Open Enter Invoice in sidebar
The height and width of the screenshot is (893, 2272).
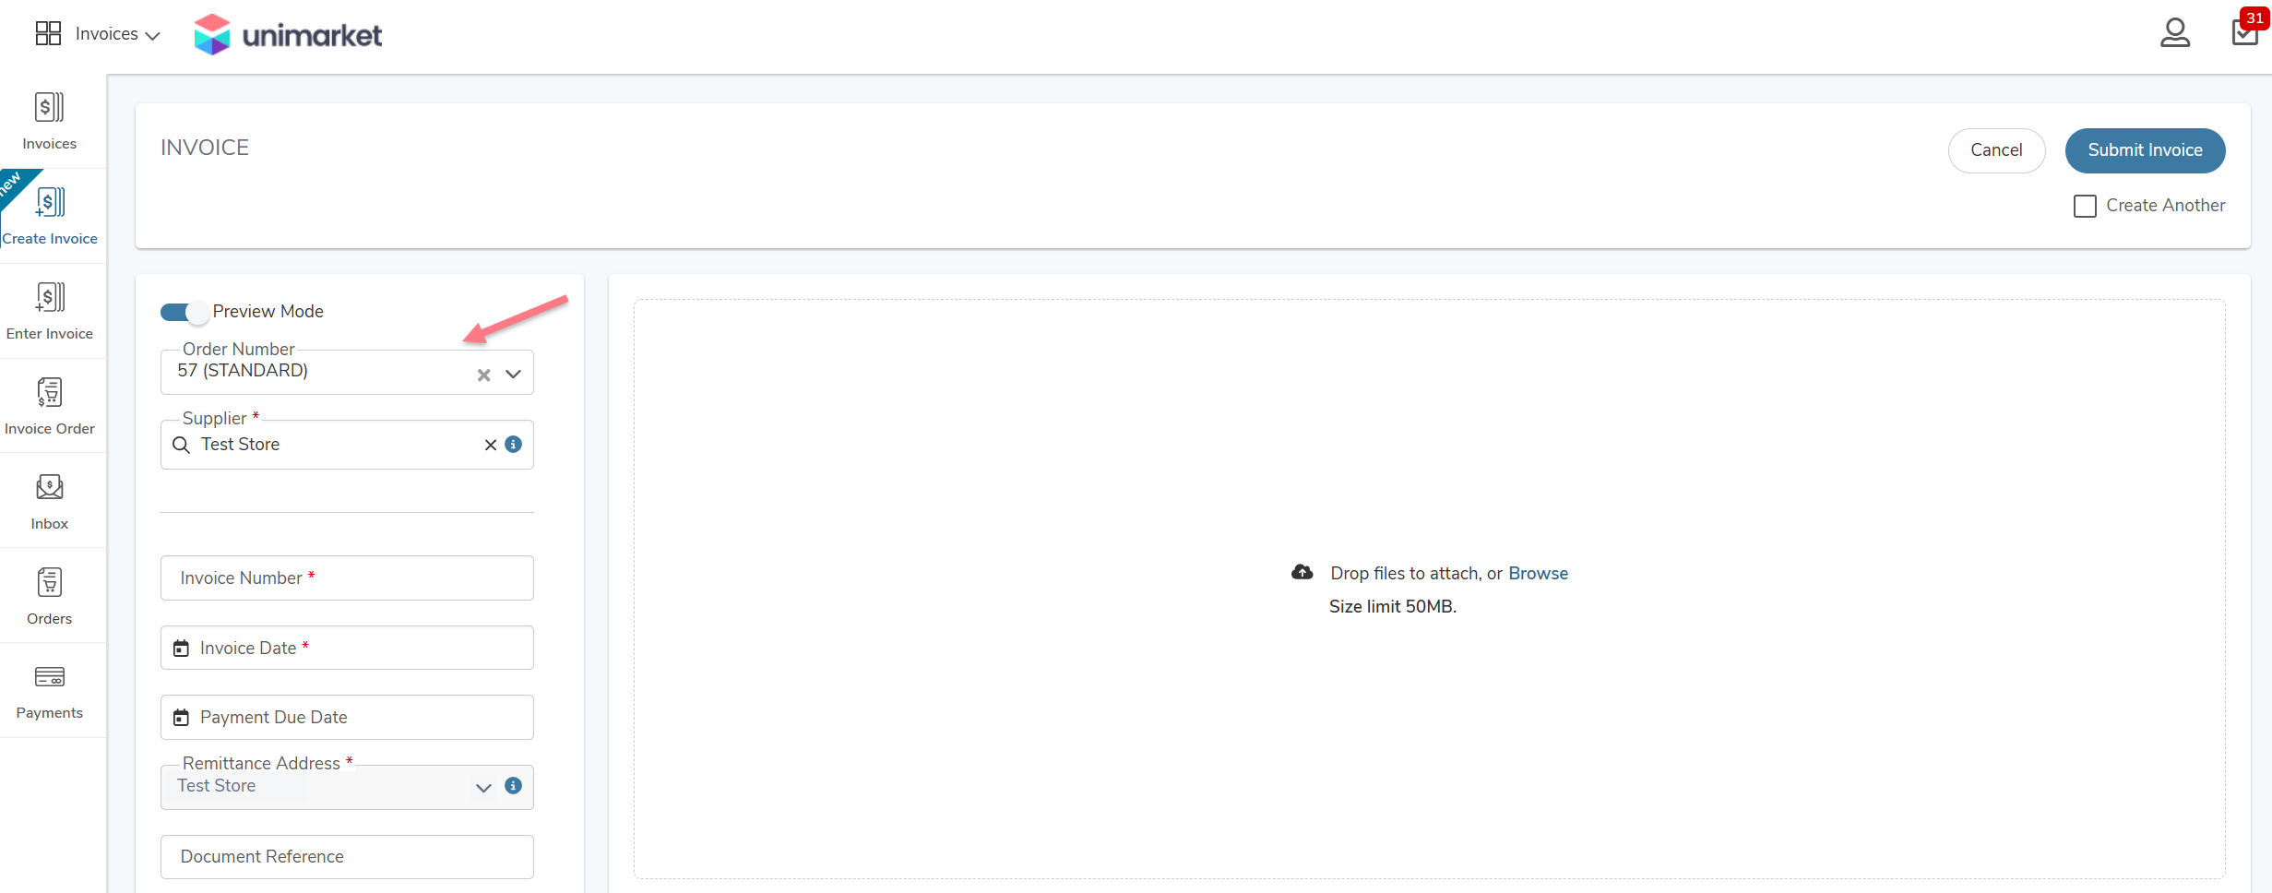50,312
